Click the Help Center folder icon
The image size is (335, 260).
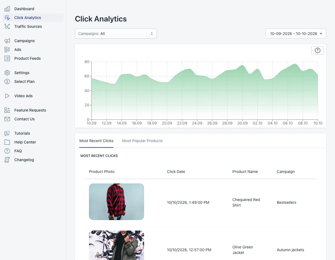point(7,142)
